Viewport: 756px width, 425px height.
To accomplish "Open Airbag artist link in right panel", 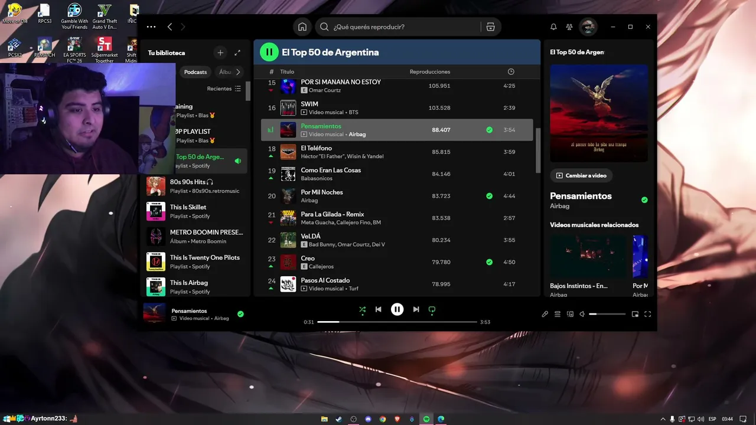I will pyautogui.click(x=560, y=206).
